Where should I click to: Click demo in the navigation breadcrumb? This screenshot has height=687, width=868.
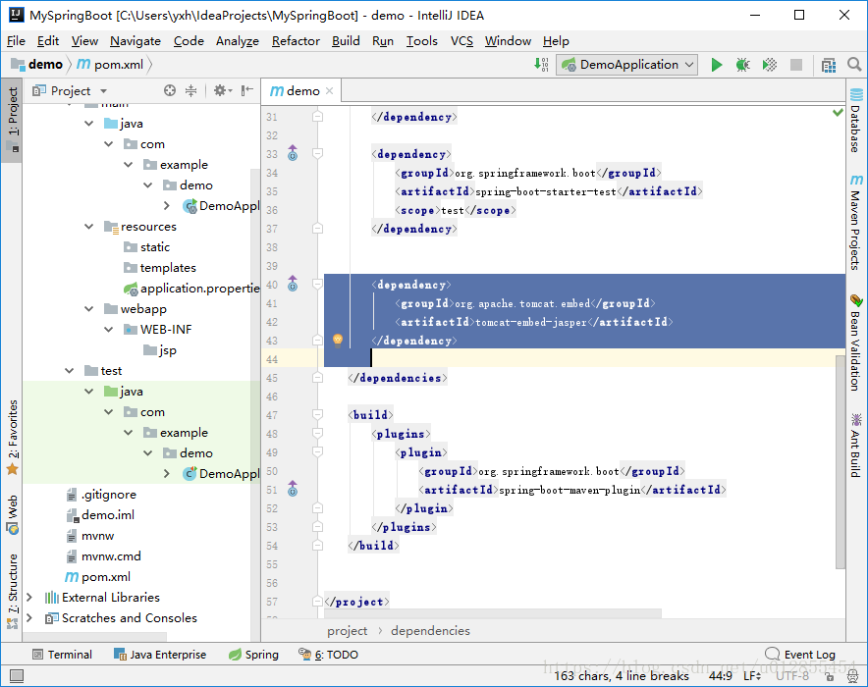(x=37, y=65)
